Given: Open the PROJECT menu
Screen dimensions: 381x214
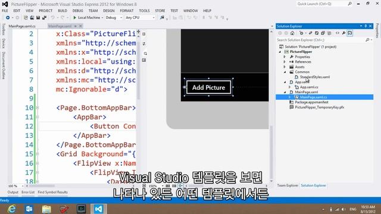Looking at the screenshot, I should pyautogui.click(x=45, y=11).
